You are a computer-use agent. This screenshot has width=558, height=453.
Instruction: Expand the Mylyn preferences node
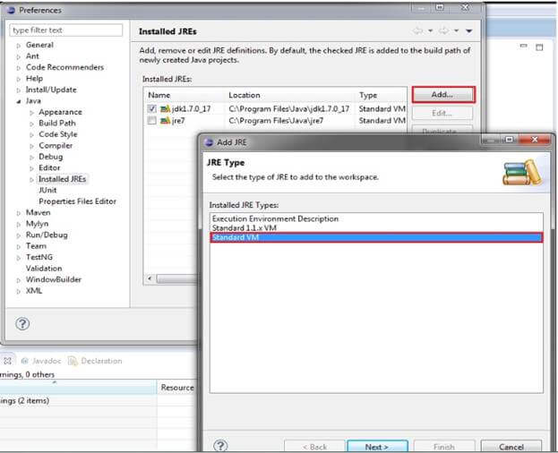[19, 224]
